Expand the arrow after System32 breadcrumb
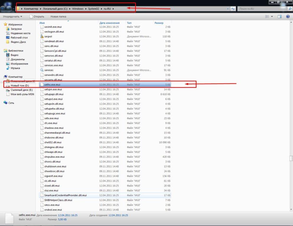The image size is (293, 226). [101, 9]
